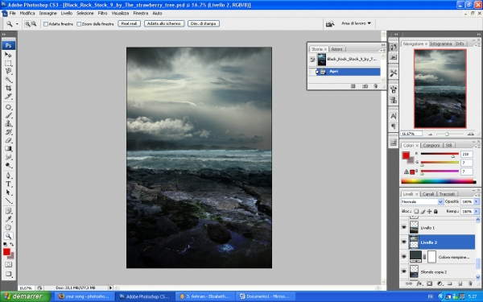Open the Immagine menu

[x=47, y=13]
